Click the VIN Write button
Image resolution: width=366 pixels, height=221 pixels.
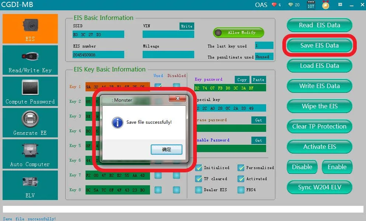pyautogui.click(x=187, y=26)
